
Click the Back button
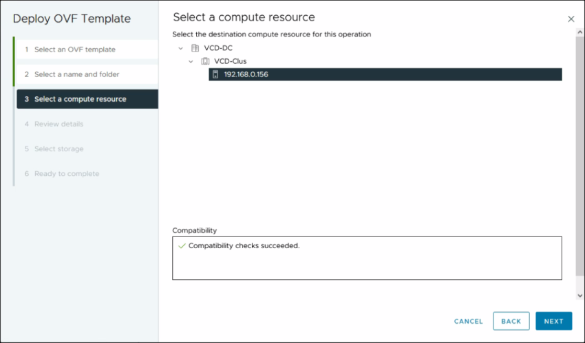(x=511, y=321)
